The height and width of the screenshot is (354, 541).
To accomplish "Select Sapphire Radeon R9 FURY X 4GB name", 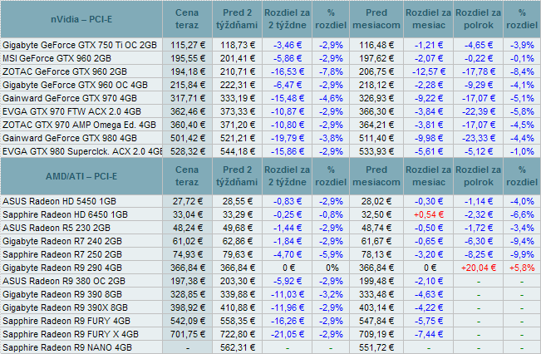I will [x=71, y=334].
